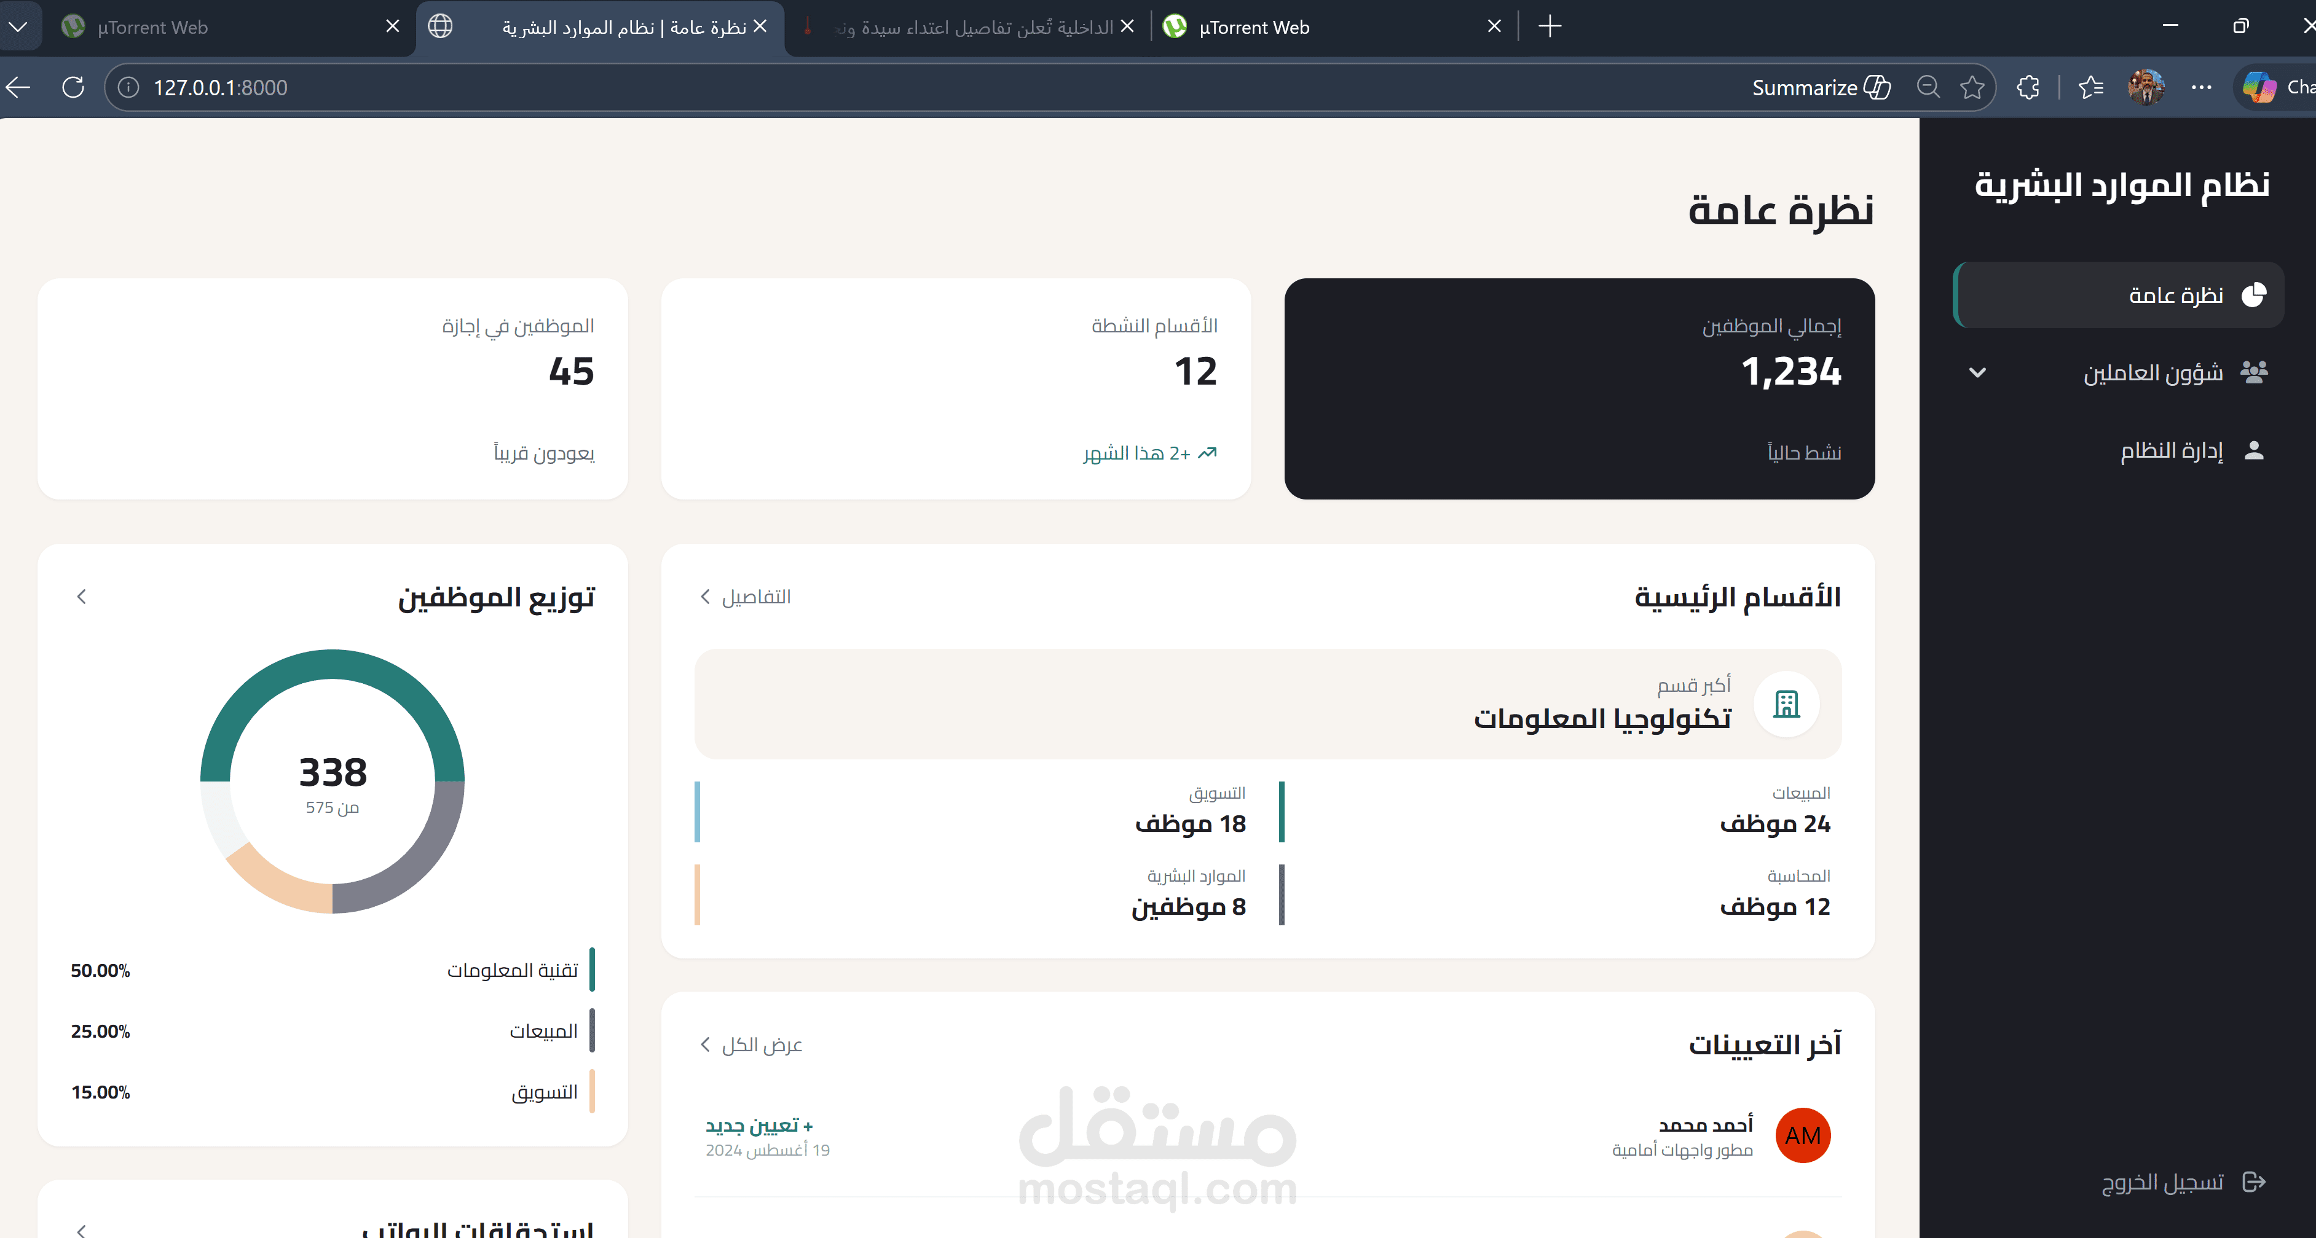Reload the page with refresh icon
2316x1238 pixels.
[73, 87]
